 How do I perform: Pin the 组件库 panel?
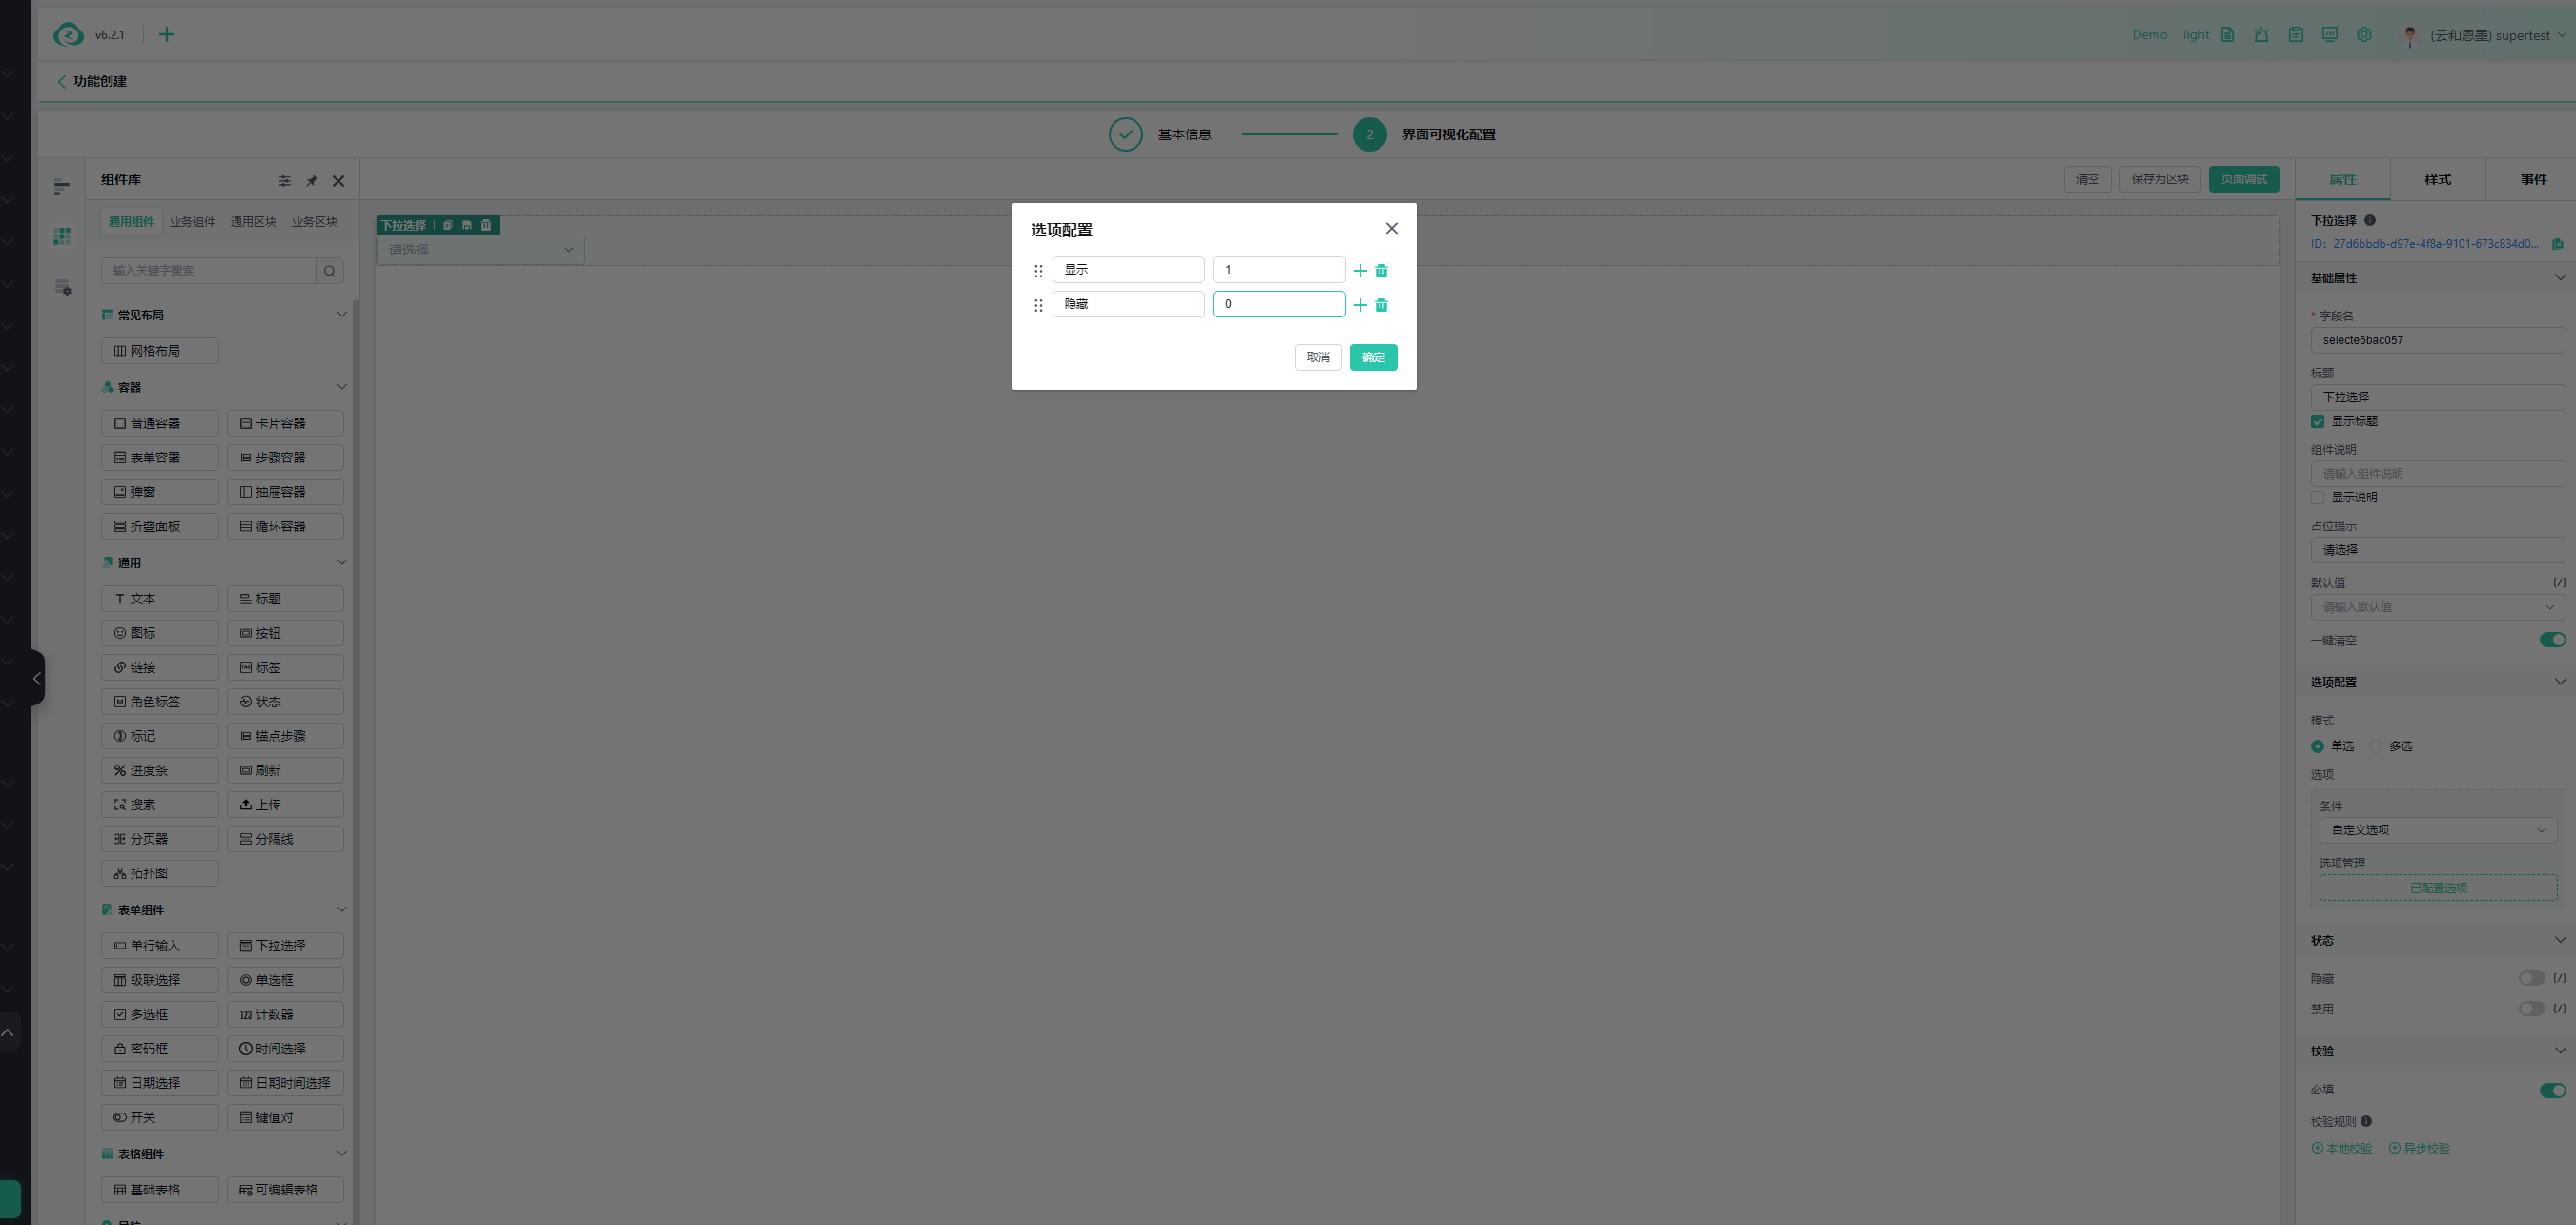coord(311,181)
